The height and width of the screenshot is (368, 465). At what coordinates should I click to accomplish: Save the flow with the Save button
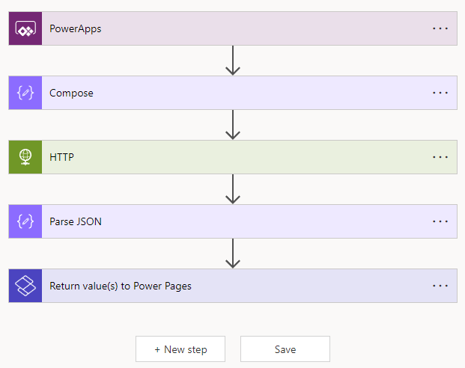pyautogui.click(x=285, y=349)
